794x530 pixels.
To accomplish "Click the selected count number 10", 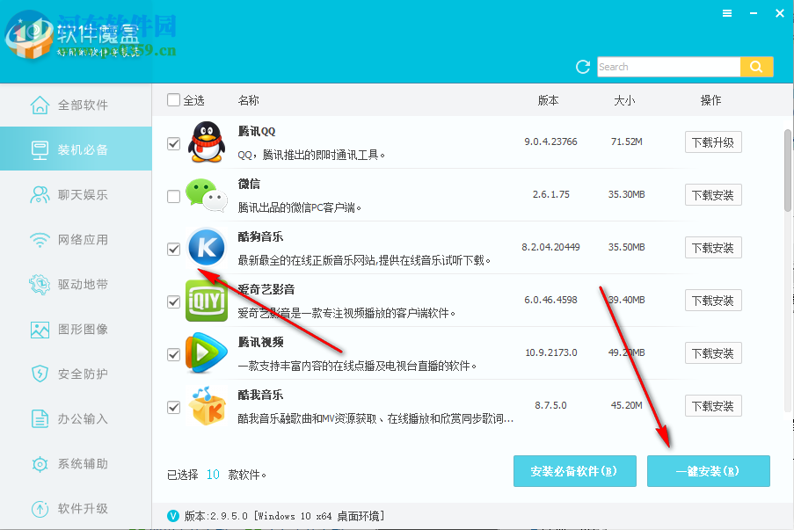I will click(213, 475).
